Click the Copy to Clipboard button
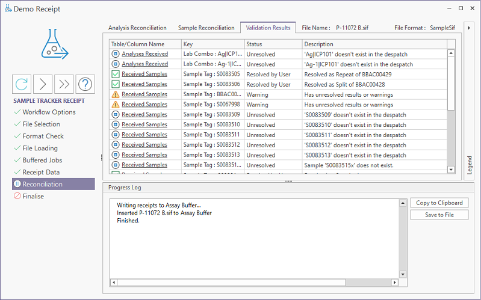Image resolution: width=481 pixels, height=300 pixels. pyautogui.click(x=439, y=203)
